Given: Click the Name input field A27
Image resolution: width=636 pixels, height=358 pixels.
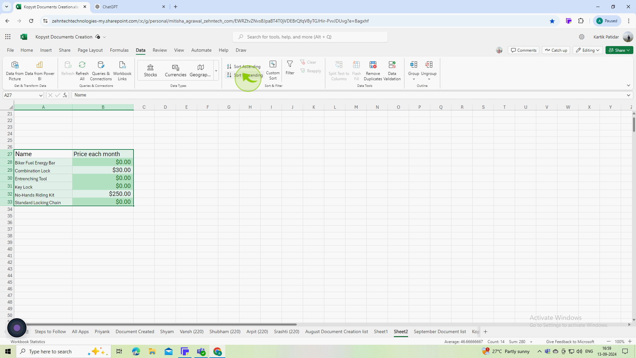Looking at the screenshot, I should click(x=43, y=154).
